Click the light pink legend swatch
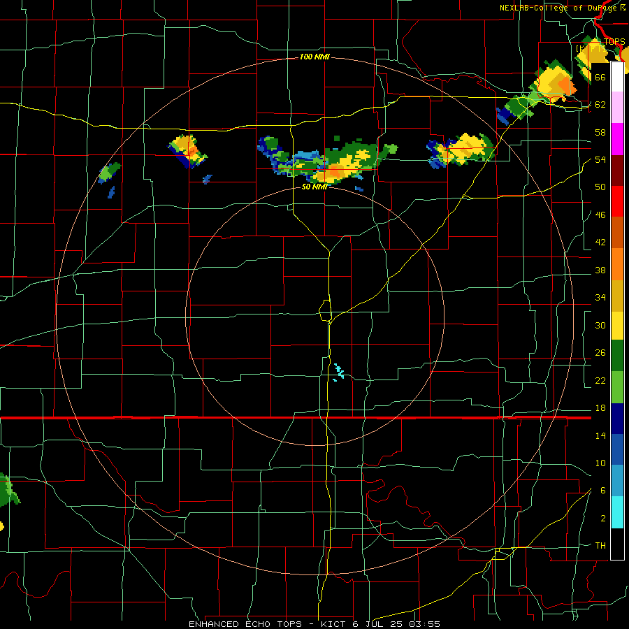Image resolution: width=629 pixels, height=629 pixels. [x=617, y=108]
